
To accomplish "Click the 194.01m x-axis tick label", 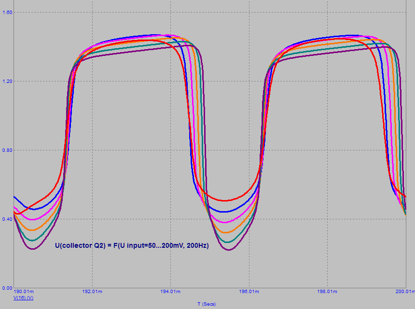I will click(x=170, y=292).
